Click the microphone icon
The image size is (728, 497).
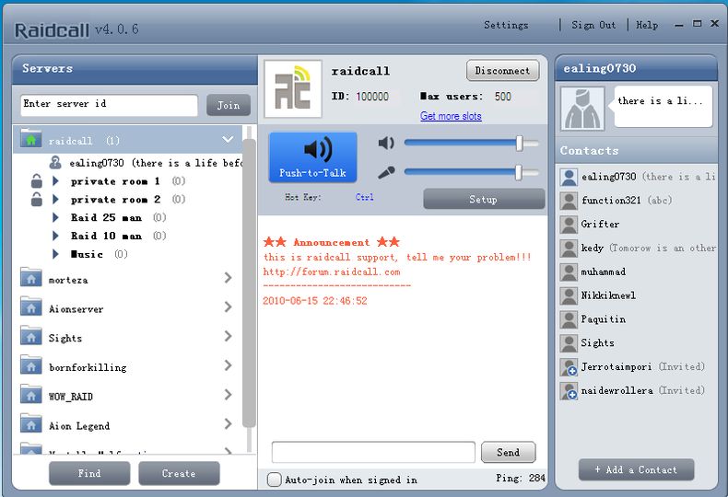386,172
